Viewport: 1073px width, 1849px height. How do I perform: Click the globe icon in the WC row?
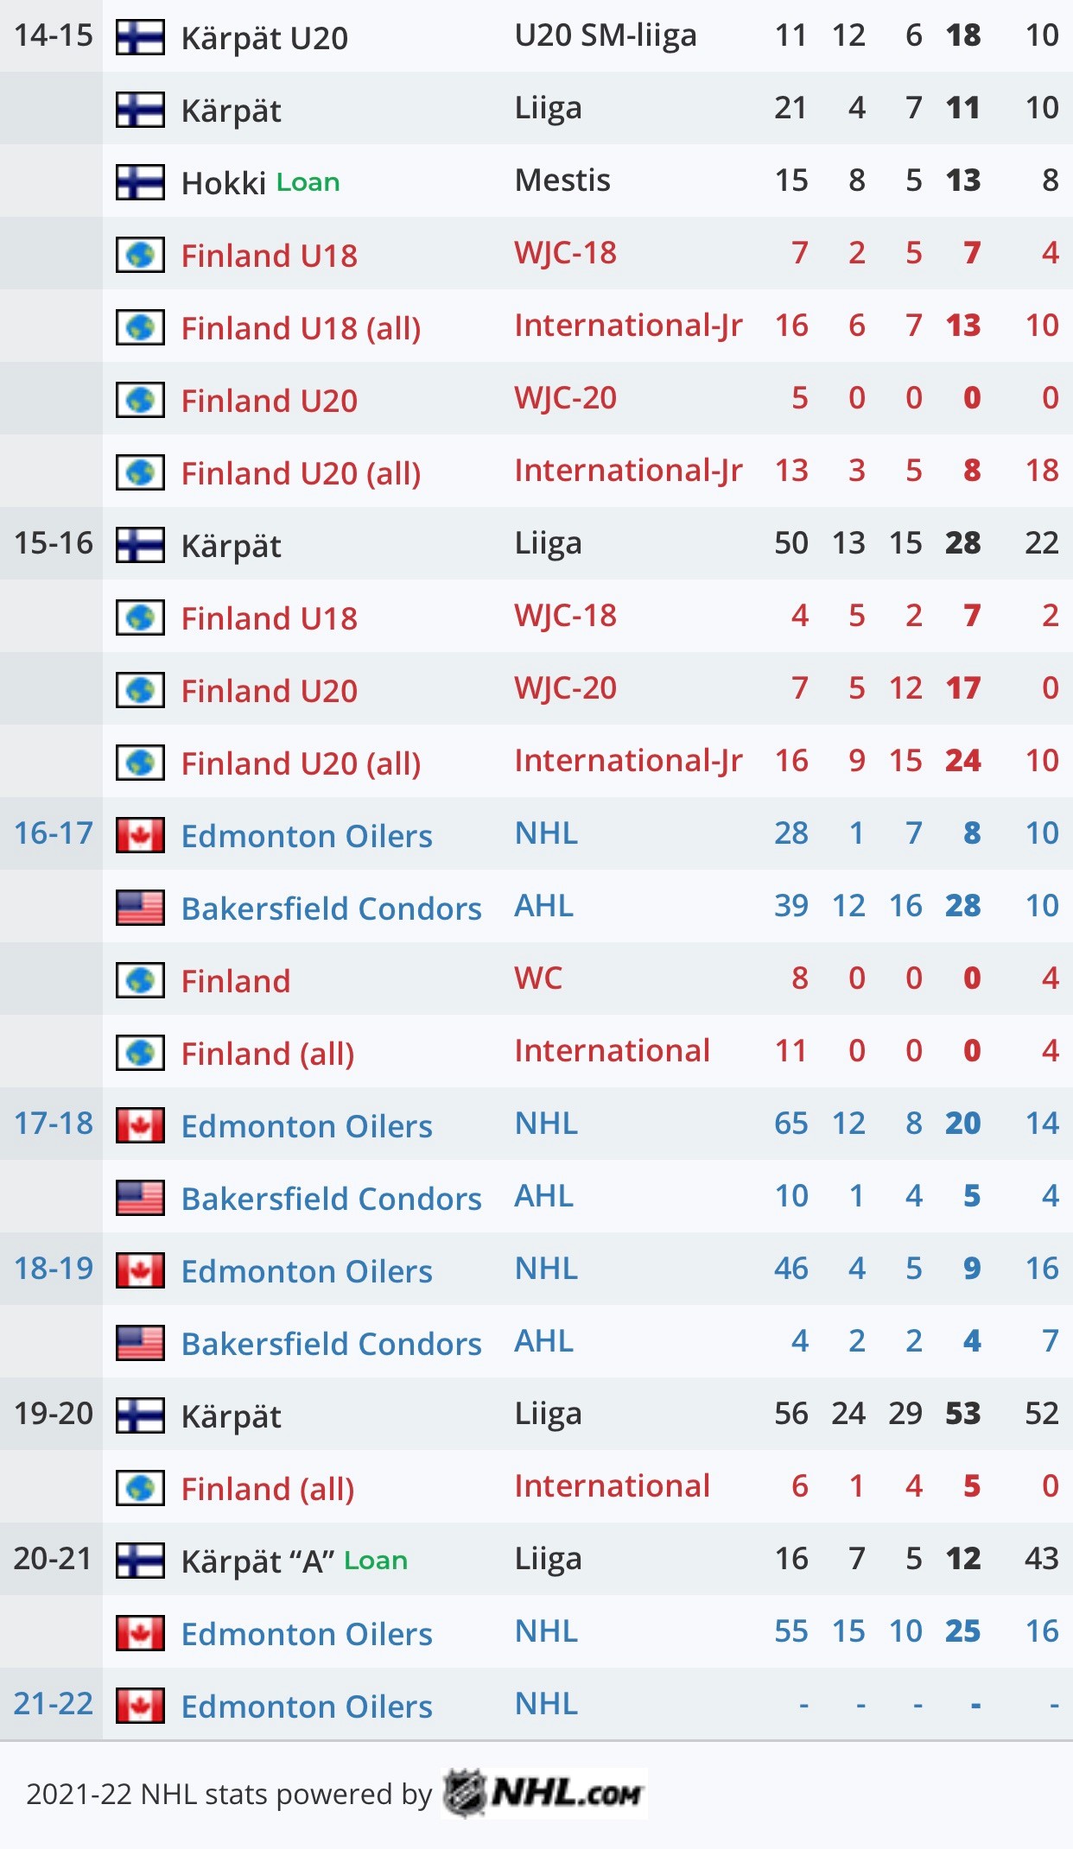coord(140,980)
